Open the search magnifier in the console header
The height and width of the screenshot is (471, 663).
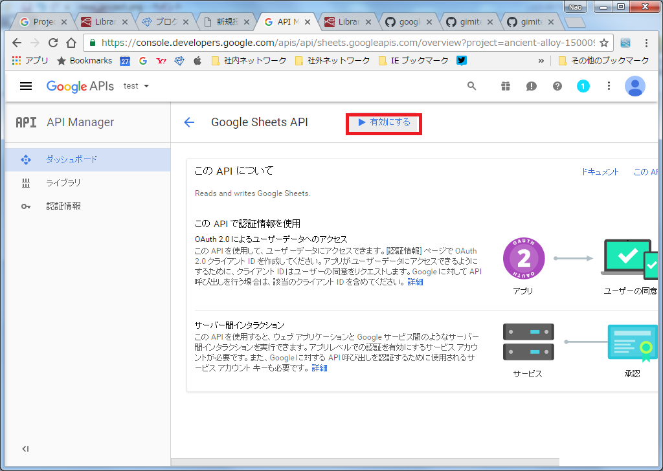[471, 86]
